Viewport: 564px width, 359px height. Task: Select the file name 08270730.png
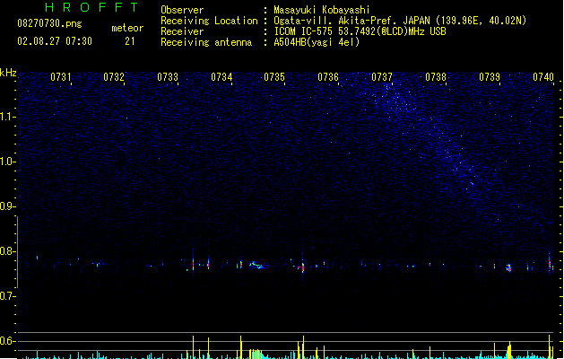(49, 23)
